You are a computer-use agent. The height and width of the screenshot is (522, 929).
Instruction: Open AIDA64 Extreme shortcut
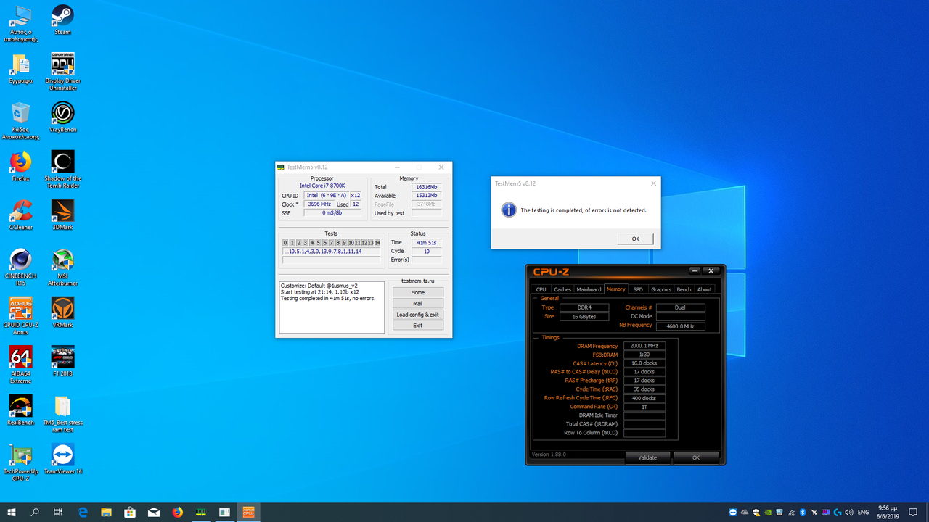coord(20,365)
